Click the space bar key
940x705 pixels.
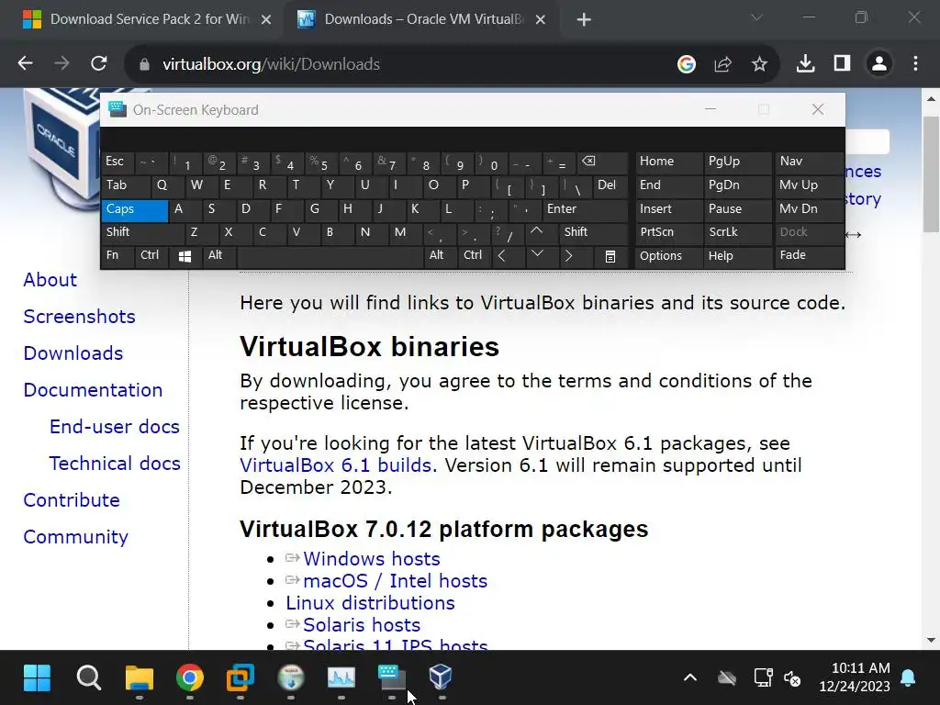330,257
